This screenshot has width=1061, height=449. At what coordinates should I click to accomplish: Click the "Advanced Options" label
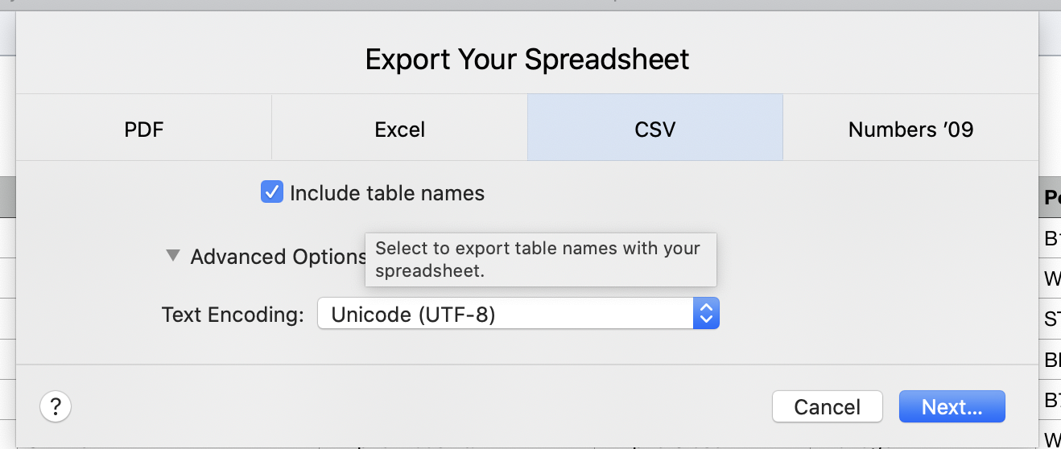coord(278,257)
